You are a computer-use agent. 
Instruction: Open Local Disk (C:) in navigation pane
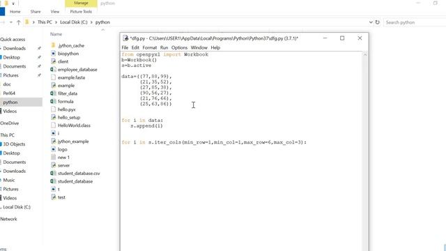[x=17, y=207]
